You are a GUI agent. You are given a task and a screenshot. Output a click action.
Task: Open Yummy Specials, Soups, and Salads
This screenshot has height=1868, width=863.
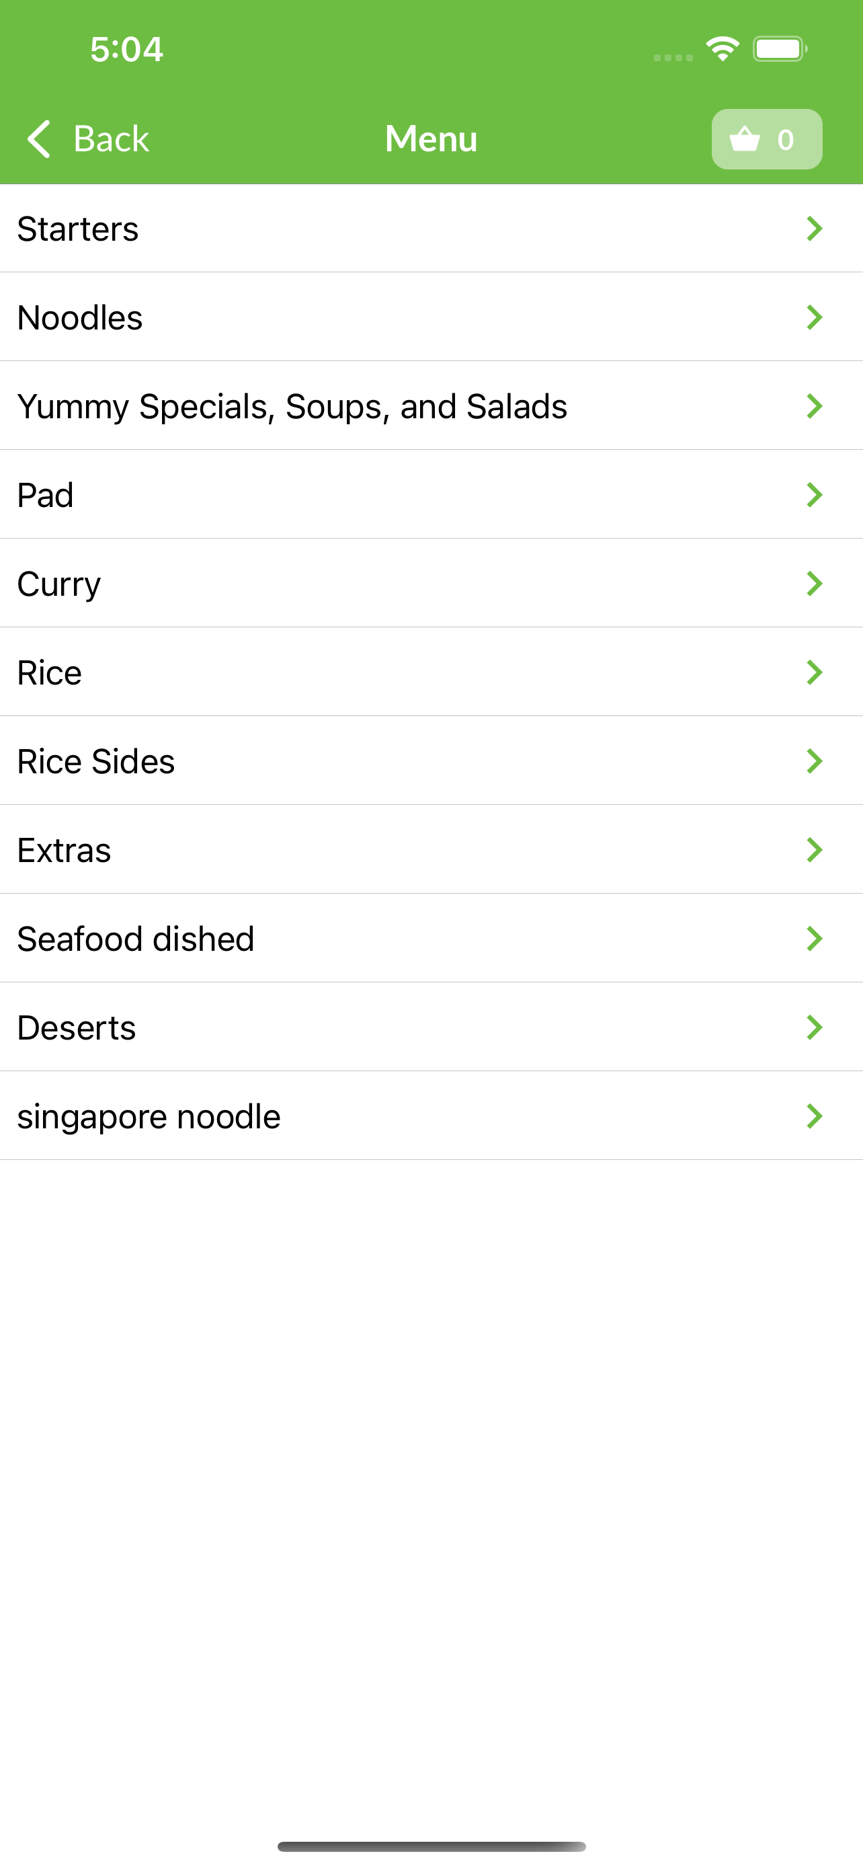coord(431,405)
